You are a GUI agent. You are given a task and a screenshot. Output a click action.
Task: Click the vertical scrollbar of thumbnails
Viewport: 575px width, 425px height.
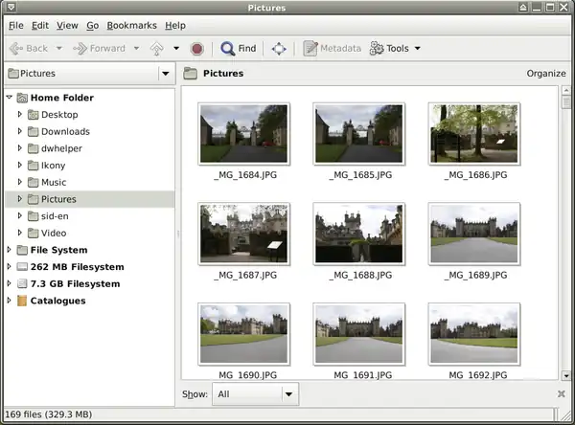tap(567, 230)
